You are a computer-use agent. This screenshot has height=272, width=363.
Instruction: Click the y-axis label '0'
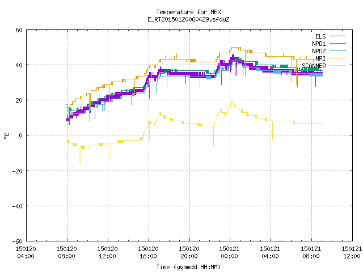coord(21,135)
